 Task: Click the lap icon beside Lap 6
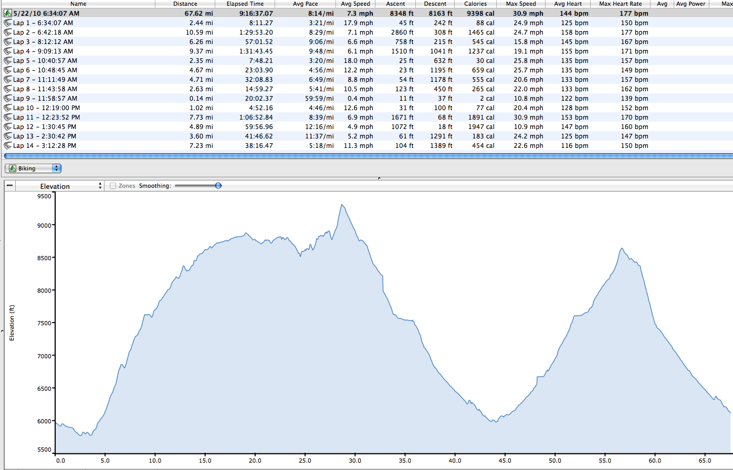point(8,70)
